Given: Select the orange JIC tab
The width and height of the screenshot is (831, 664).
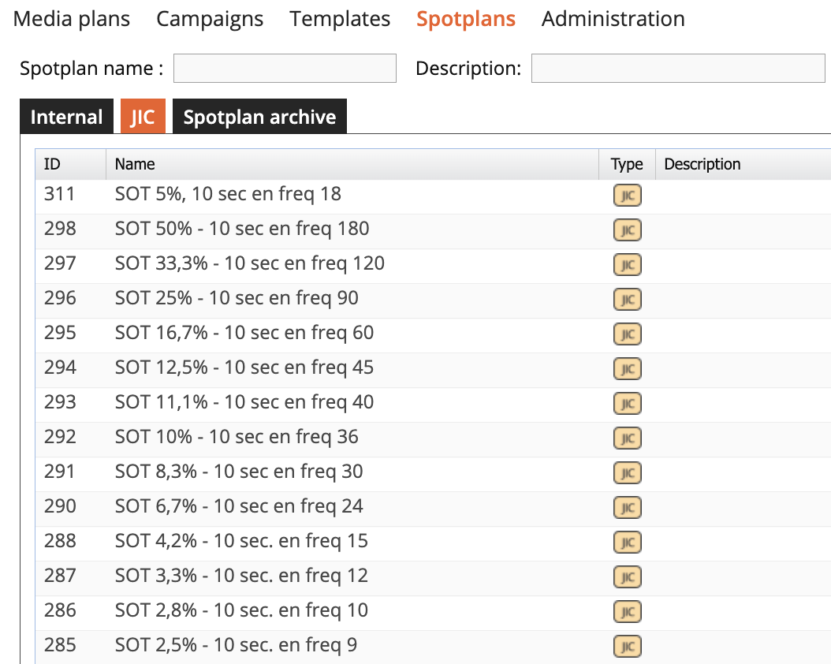Looking at the screenshot, I should [x=143, y=118].
